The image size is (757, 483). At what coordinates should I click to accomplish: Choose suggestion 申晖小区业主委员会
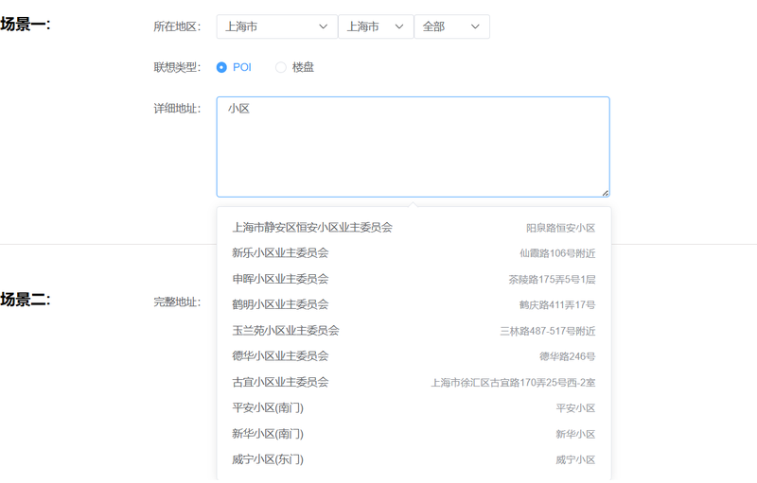tap(414, 279)
